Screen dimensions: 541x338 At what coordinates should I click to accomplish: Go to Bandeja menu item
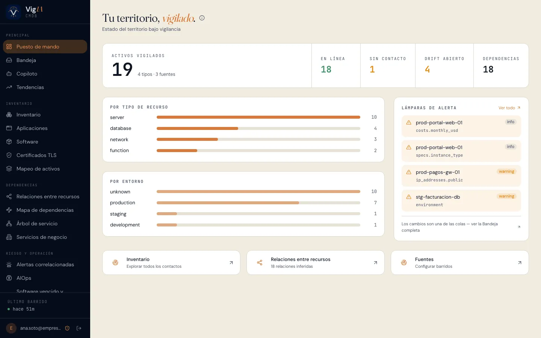tap(45, 60)
